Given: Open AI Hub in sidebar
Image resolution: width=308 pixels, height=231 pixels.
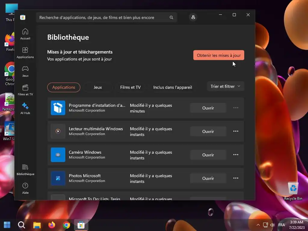Looking at the screenshot, I should pos(25,109).
